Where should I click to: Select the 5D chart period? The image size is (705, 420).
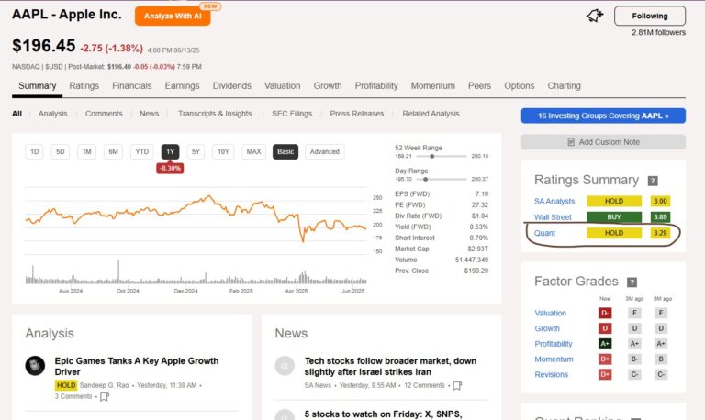(x=61, y=152)
